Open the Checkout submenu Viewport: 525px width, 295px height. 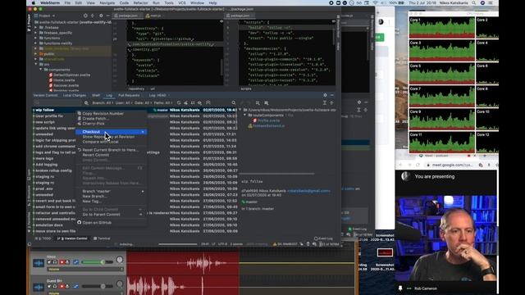(112, 132)
